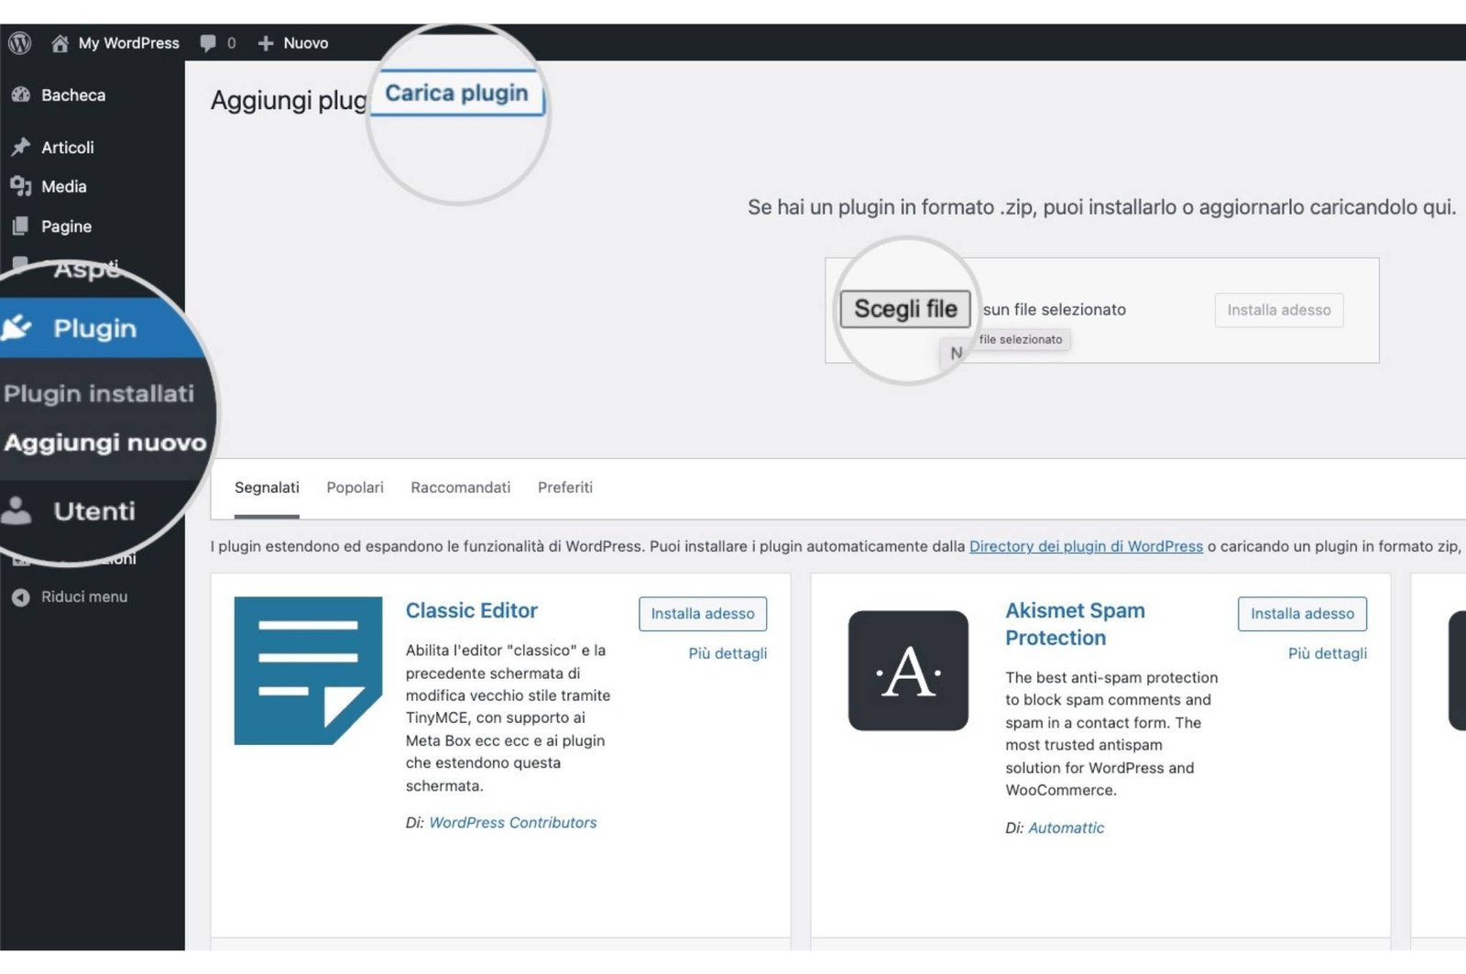Screen dimensions: 1466x974
Task: Open WordPress Contributors author link
Action: [x=513, y=823]
